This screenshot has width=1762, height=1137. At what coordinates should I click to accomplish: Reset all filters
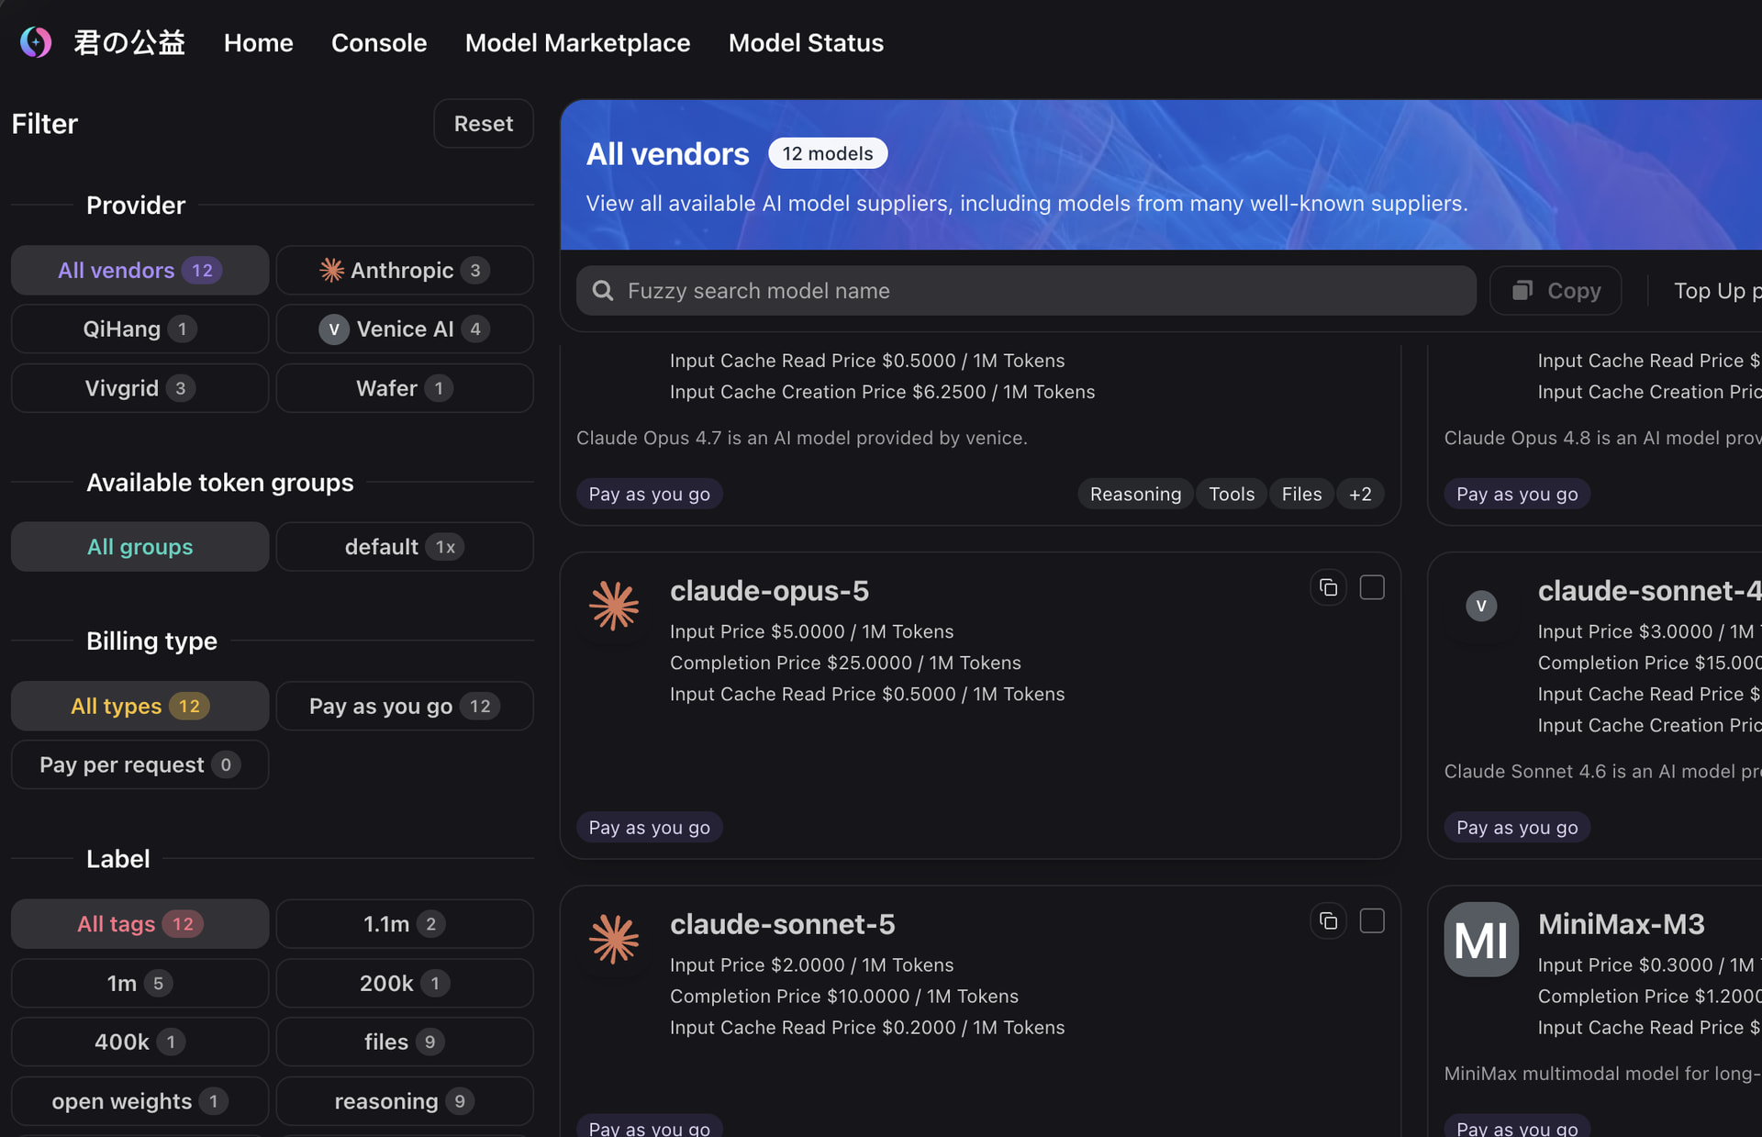[x=484, y=123]
